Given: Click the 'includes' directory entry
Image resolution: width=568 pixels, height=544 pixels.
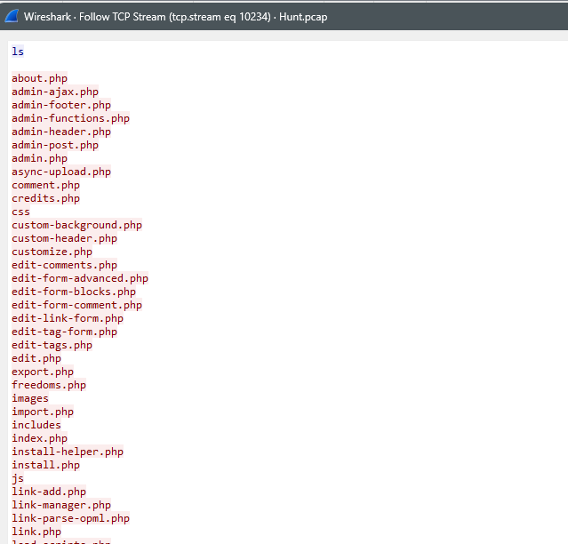Looking at the screenshot, I should pyautogui.click(x=36, y=425).
